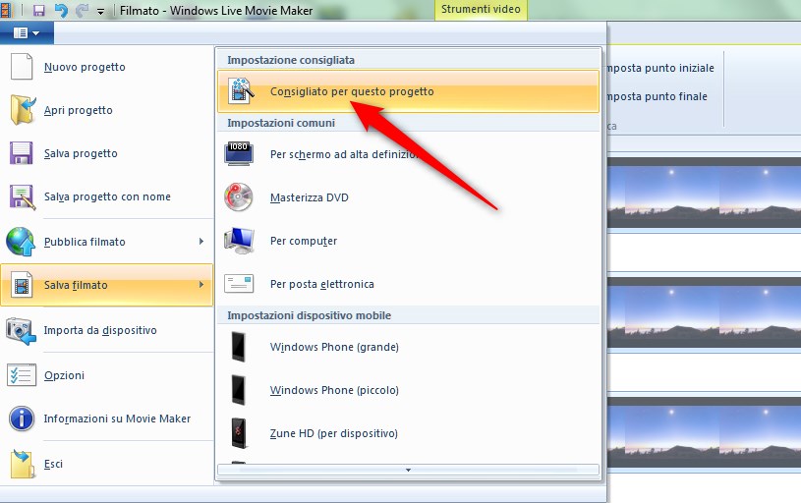Select the bottom video clip thumbnail strip
The width and height of the screenshot is (801, 503).
coord(704,432)
